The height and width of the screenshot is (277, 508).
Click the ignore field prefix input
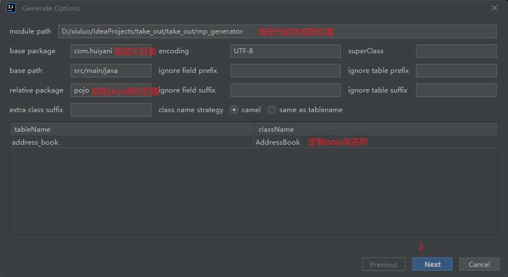(x=285, y=71)
